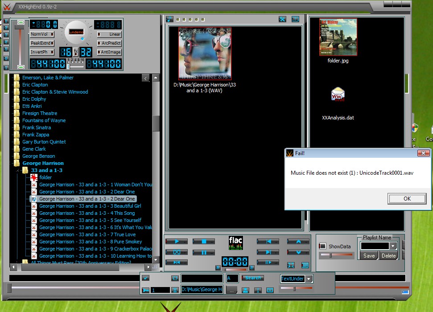Image resolution: width=433 pixels, height=312 pixels.
Task: Click the music note icon above cover art
Action: (x=169, y=19)
